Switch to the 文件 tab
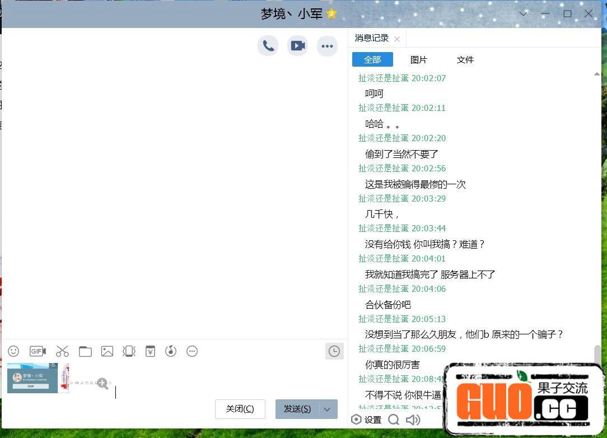 pyautogui.click(x=465, y=59)
